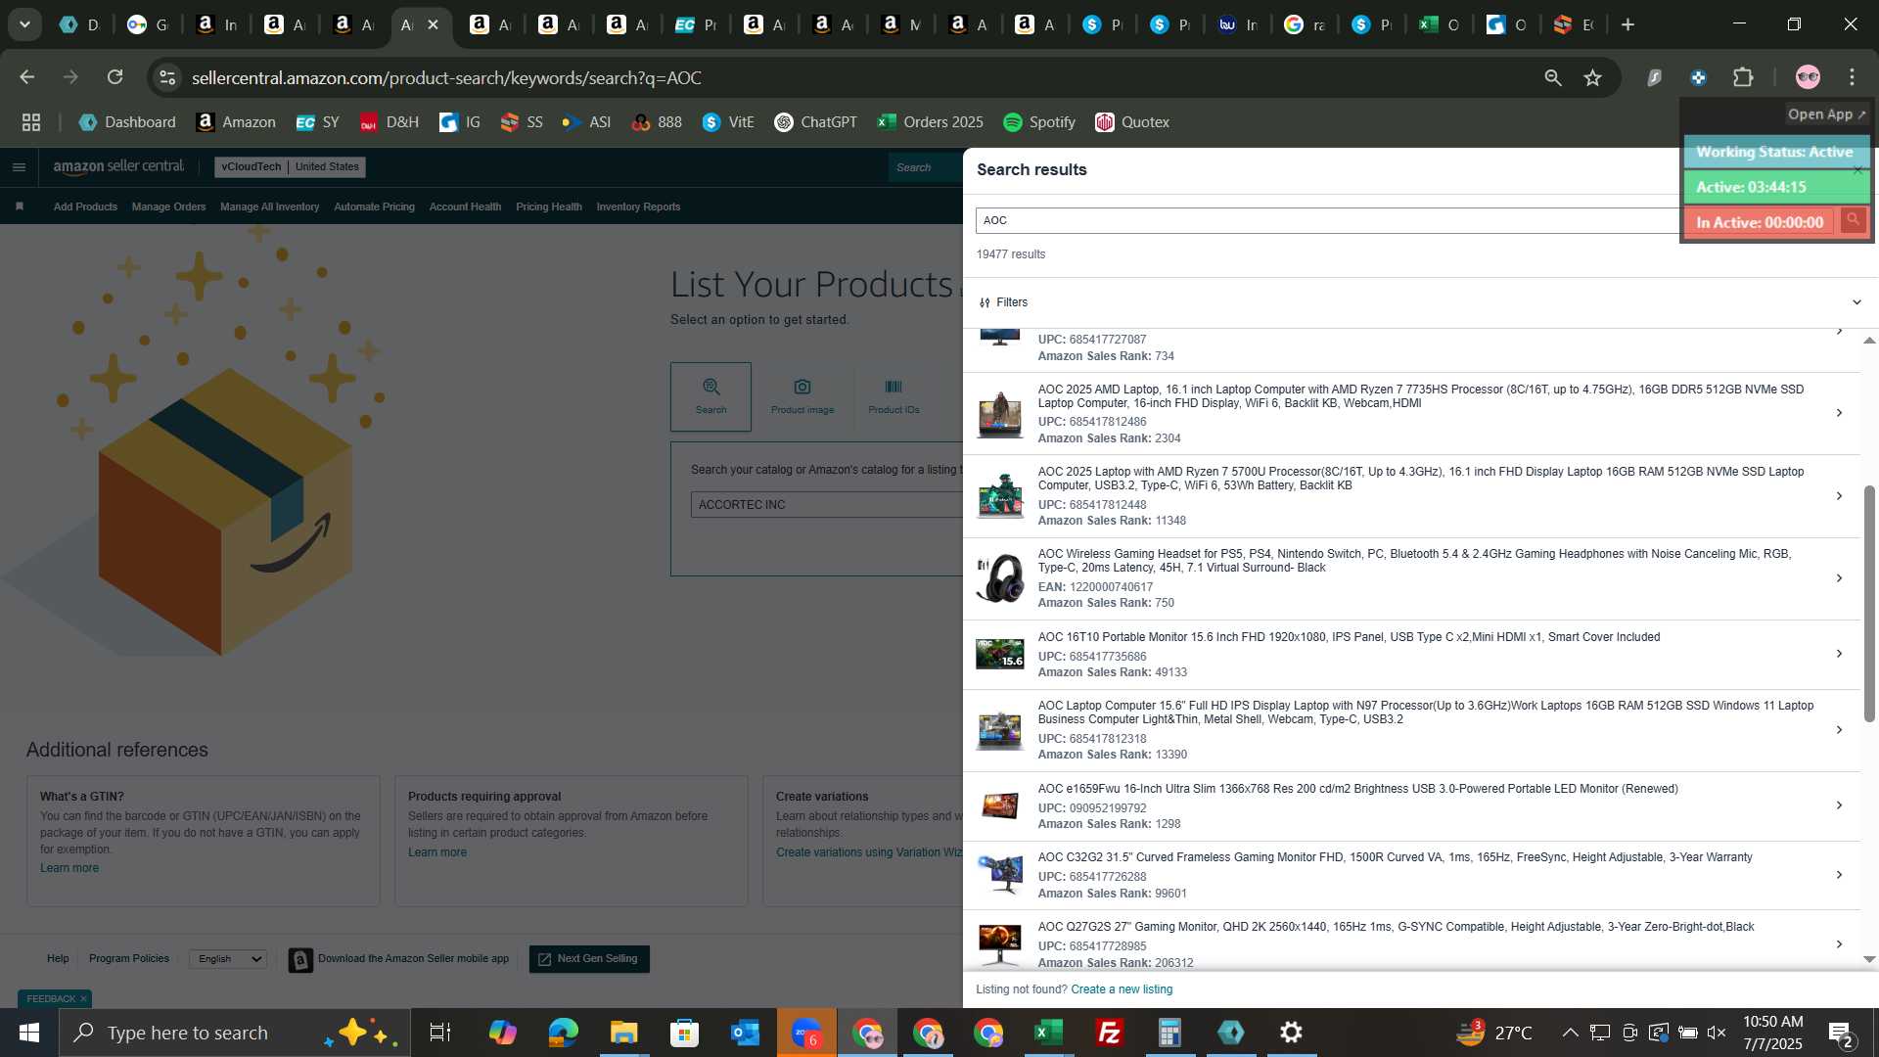The width and height of the screenshot is (1879, 1057).
Task: Open Account Health menu item
Action: click(x=465, y=207)
